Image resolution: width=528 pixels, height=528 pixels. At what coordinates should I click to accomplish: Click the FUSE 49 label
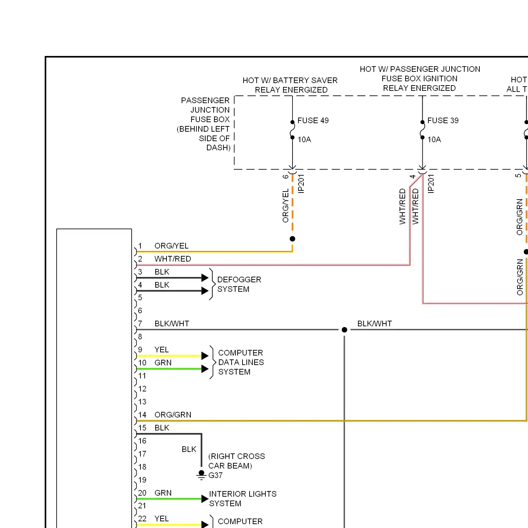coord(313,120)
